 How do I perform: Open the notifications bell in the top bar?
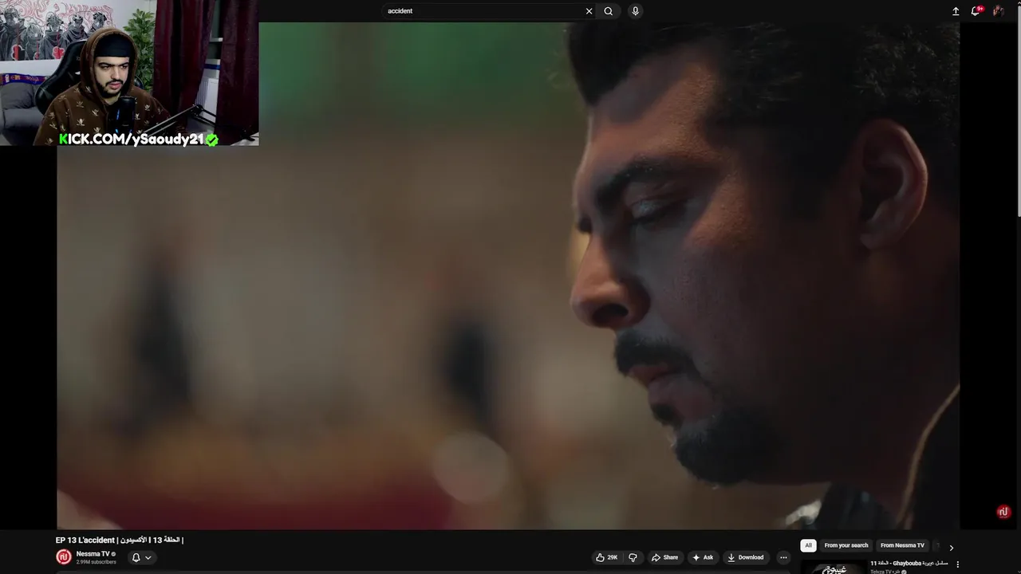pyautogui.click(x=976, y=11)
